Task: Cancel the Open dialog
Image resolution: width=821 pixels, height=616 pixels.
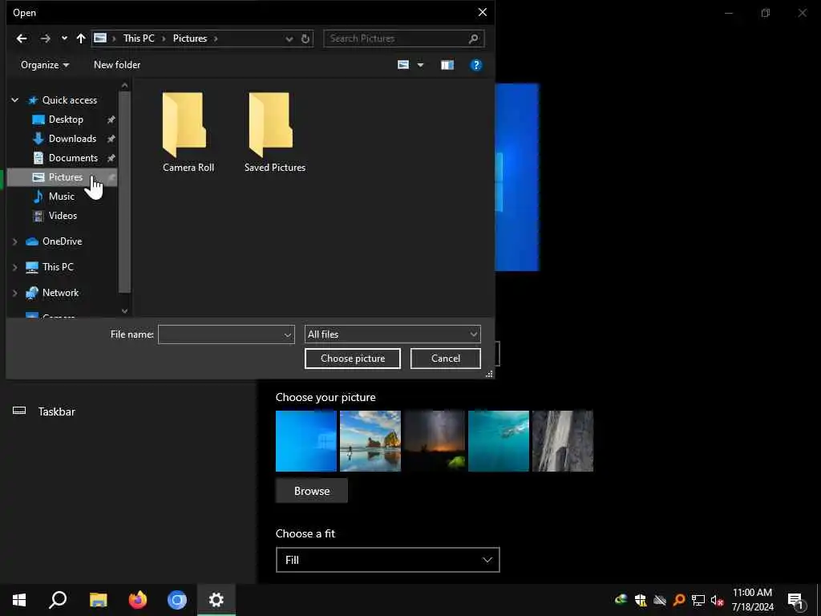Action: coord(446,359)
